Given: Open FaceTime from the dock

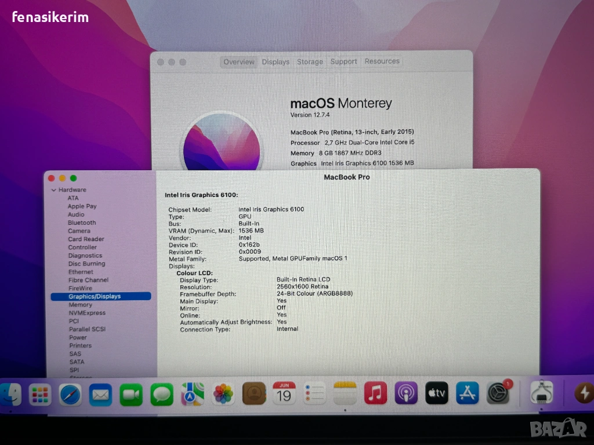Looking at the screenshot, I should [131, 395].
